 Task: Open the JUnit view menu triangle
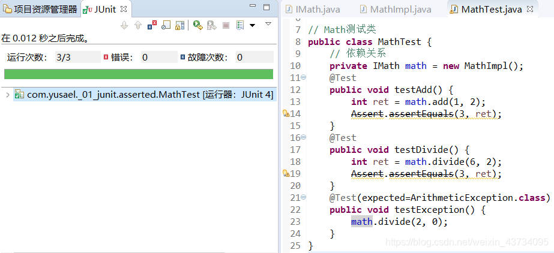click(268, 23)
